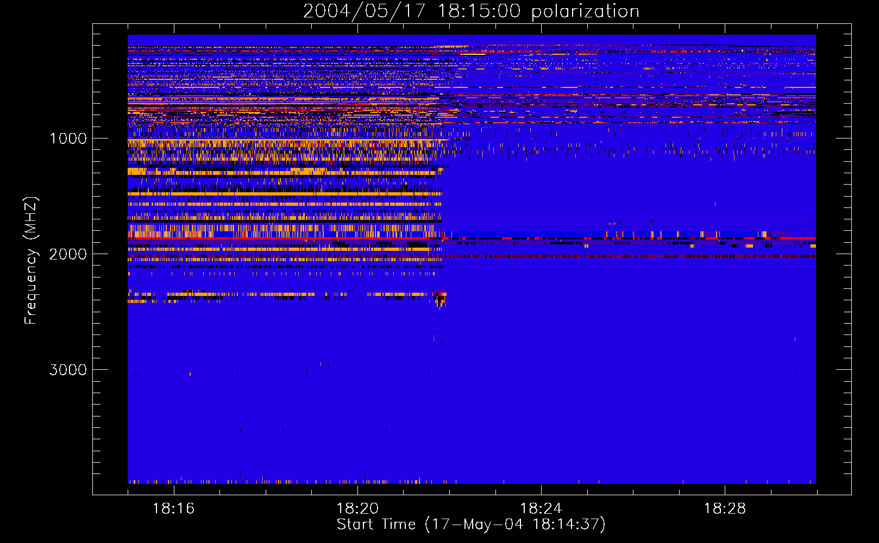
Task: Click the 18:24 time tick label
Action: (541, 508)
